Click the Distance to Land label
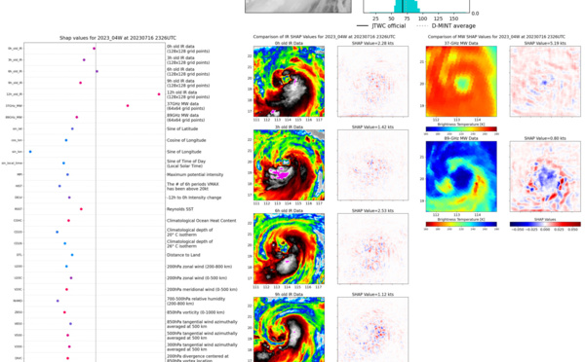Viewport: 585px width, 362px height. (x=183, y=255)
